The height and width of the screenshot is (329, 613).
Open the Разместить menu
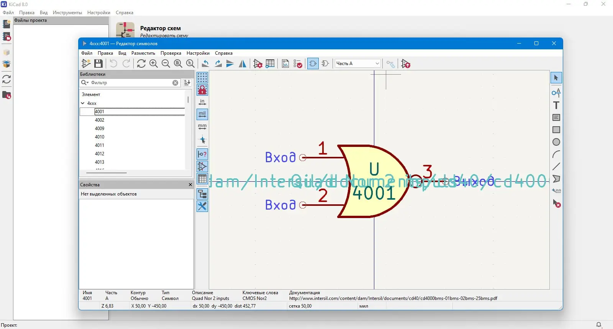tap(143, 53)
